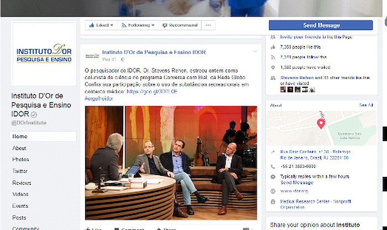Image resolution: width=387 pixels, height=230 pixels.
Task: Click the category icon beside Medical Research Center
Action: click(273, 202)
